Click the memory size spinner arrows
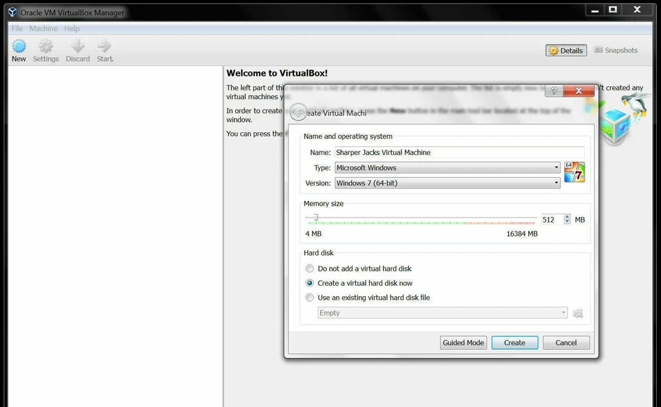The image size is (661, 407). coord(567,219)
